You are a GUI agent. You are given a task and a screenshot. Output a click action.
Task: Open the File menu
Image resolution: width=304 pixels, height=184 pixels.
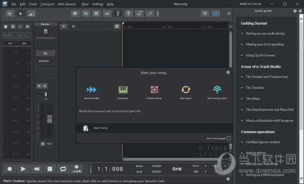tap(14, 4)
